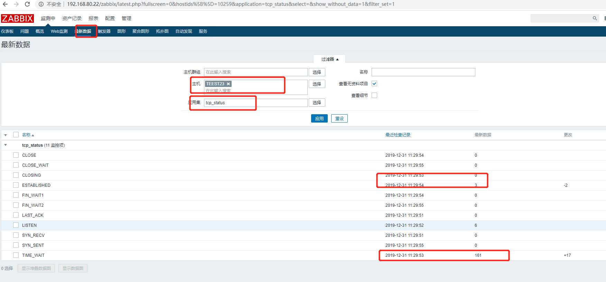Click the LAST_ACK item name

pyautogui.click(x=33, y=215)
